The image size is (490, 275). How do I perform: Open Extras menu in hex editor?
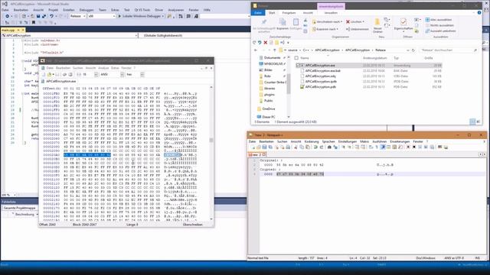115,68
